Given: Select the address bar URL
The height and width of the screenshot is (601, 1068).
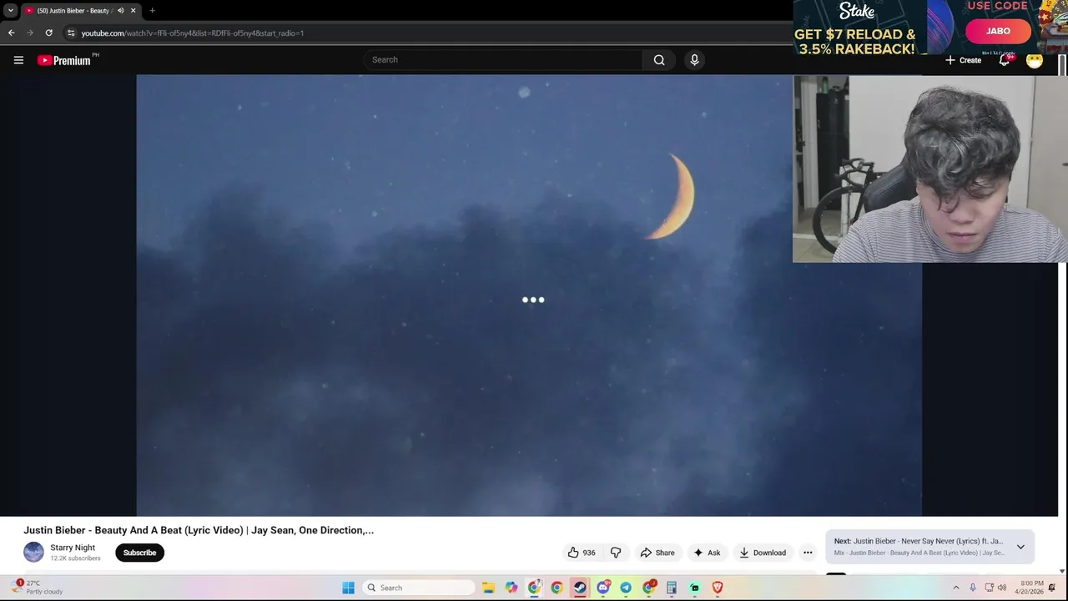Looking at the screenshot, I should click(x=193, y=33).
